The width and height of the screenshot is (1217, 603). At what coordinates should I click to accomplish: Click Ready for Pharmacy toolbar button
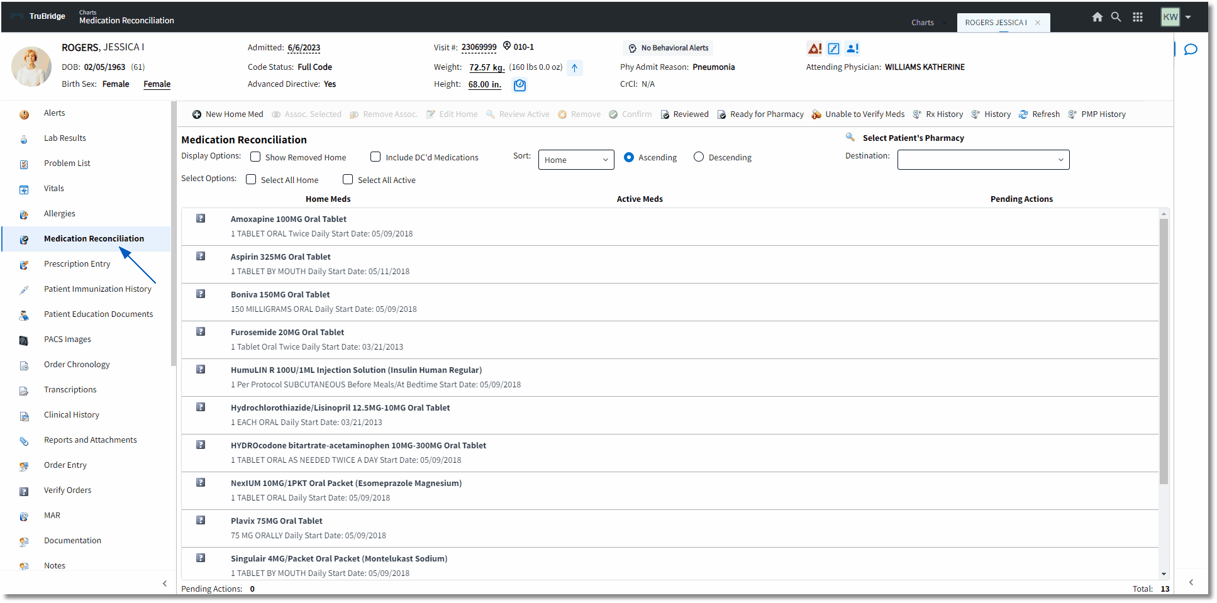(760, 114)
